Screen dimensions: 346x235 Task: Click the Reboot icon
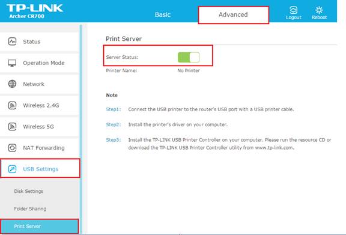[x=319, y=10]
